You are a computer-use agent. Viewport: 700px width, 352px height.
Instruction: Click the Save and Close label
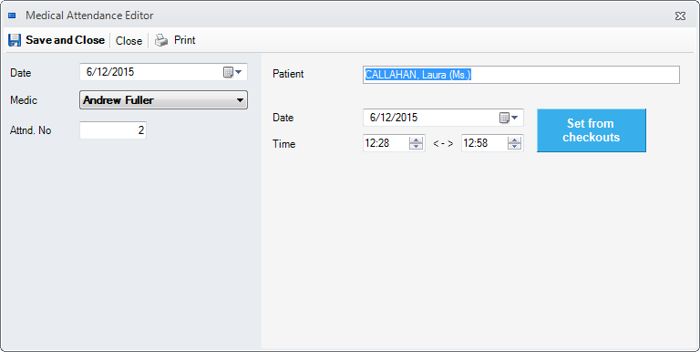tap(66, 40)
